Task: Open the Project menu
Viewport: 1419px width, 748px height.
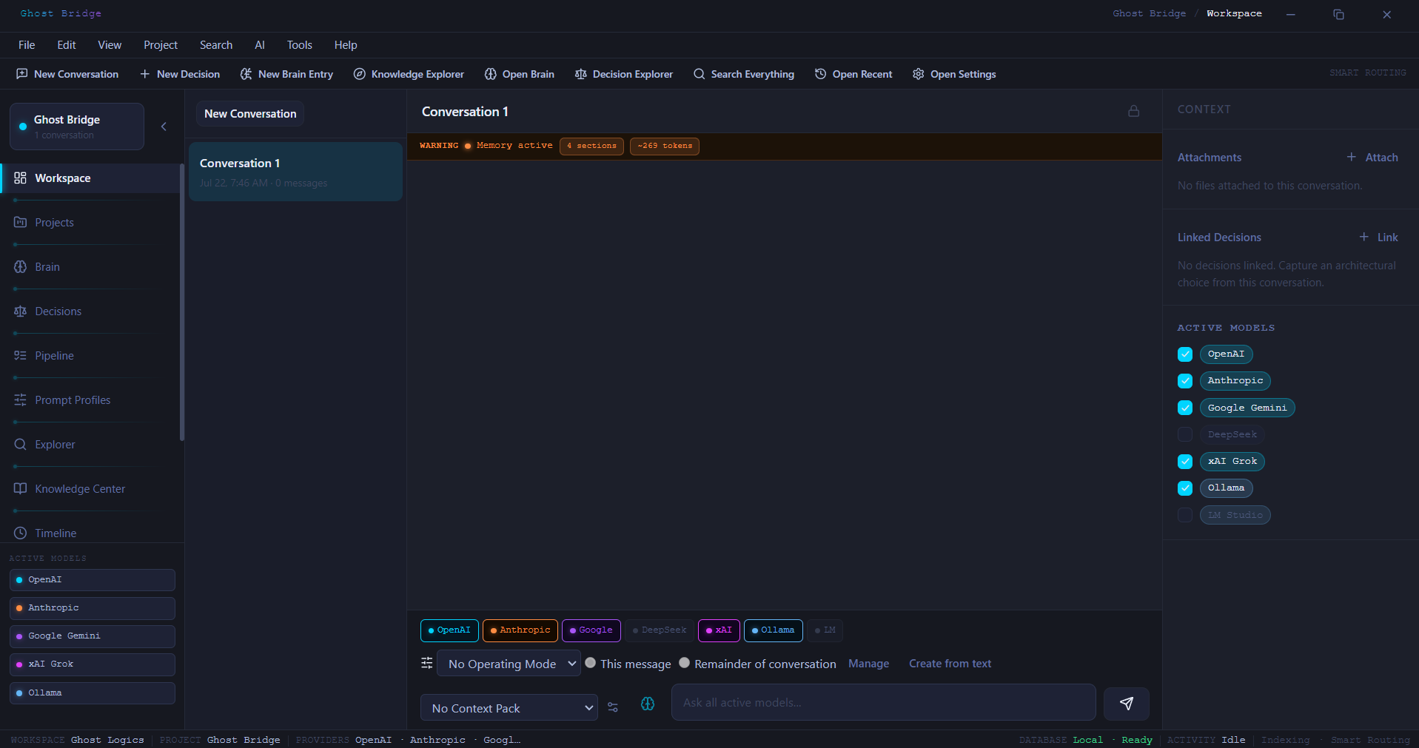Action: [161, 45]
